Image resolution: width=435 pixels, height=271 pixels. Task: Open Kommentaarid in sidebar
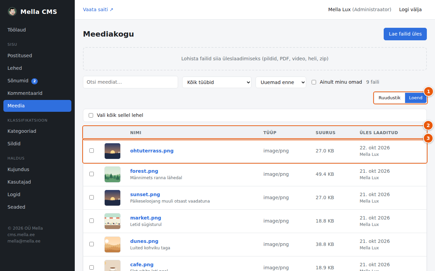37,93
